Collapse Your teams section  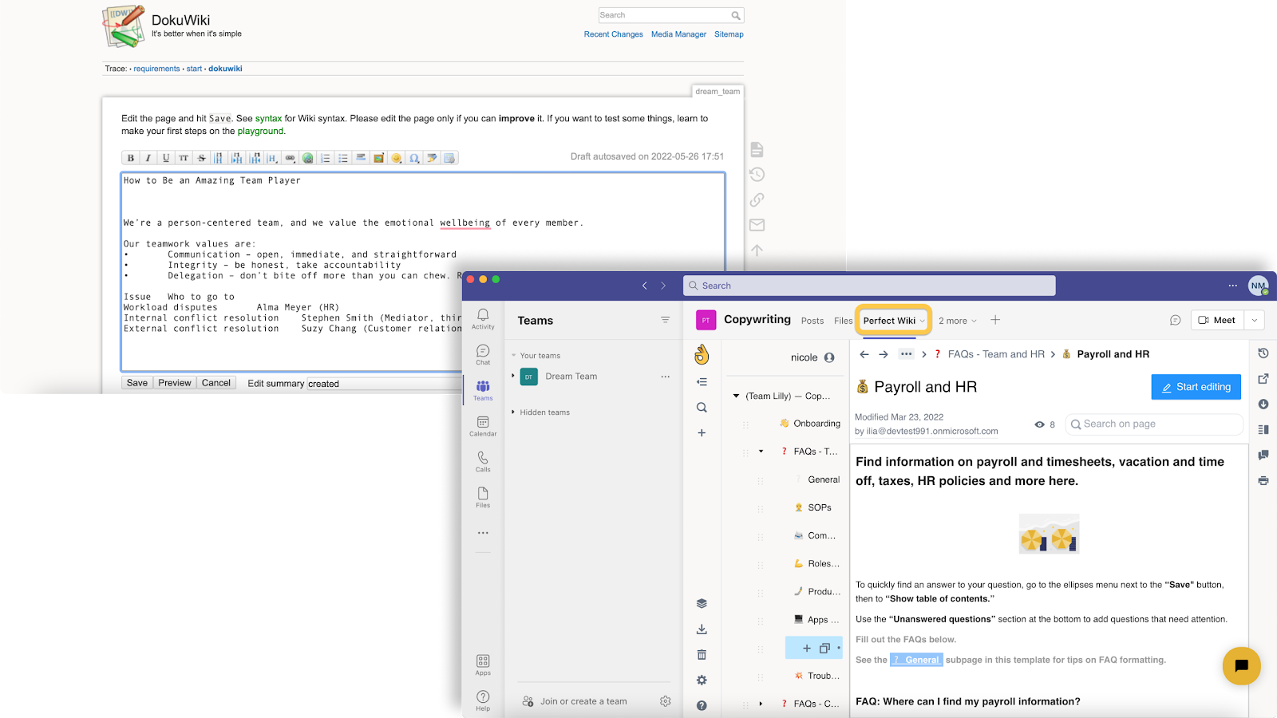pos(513,356)
